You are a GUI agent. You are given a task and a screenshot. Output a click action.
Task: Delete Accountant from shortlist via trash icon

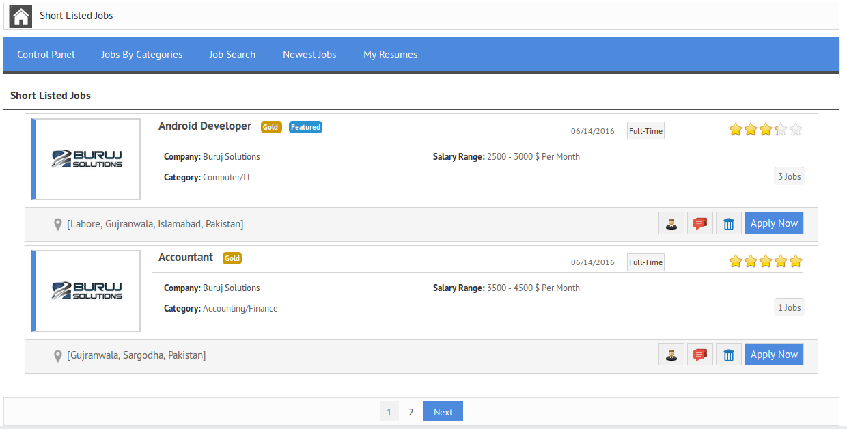pos(729,355)
